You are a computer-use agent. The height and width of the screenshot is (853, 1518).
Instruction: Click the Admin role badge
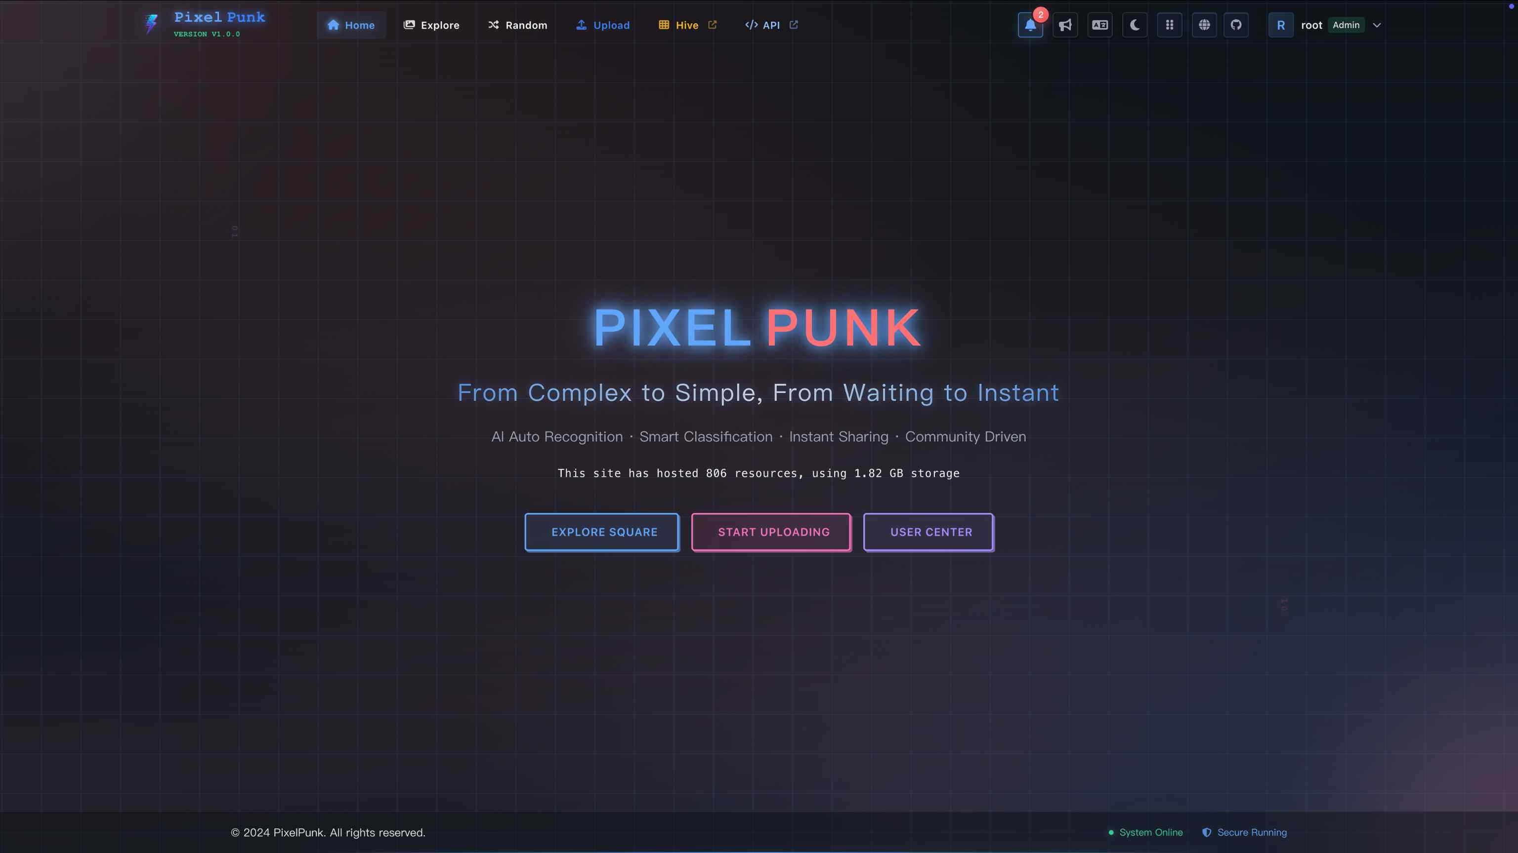point(1346,25)
